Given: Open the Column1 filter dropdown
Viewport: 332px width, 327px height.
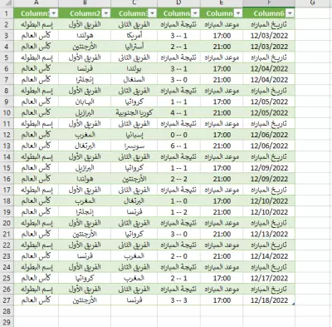Looking at the screenshot, I should point(54,13).
